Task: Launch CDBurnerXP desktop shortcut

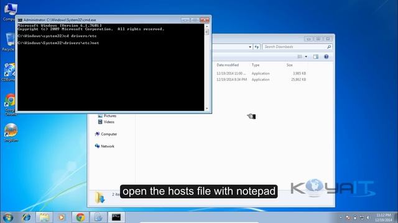Action: (9, 72)
